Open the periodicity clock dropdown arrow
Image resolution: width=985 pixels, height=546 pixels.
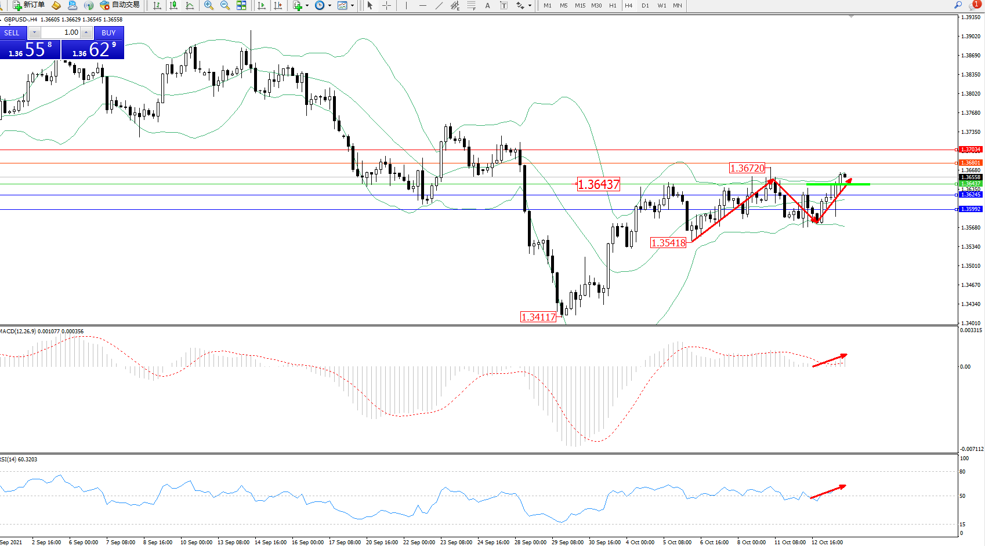pos(329,5)
